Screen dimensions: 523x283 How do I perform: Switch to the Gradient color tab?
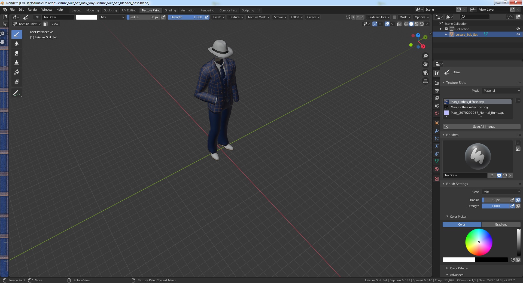(501, 224)
